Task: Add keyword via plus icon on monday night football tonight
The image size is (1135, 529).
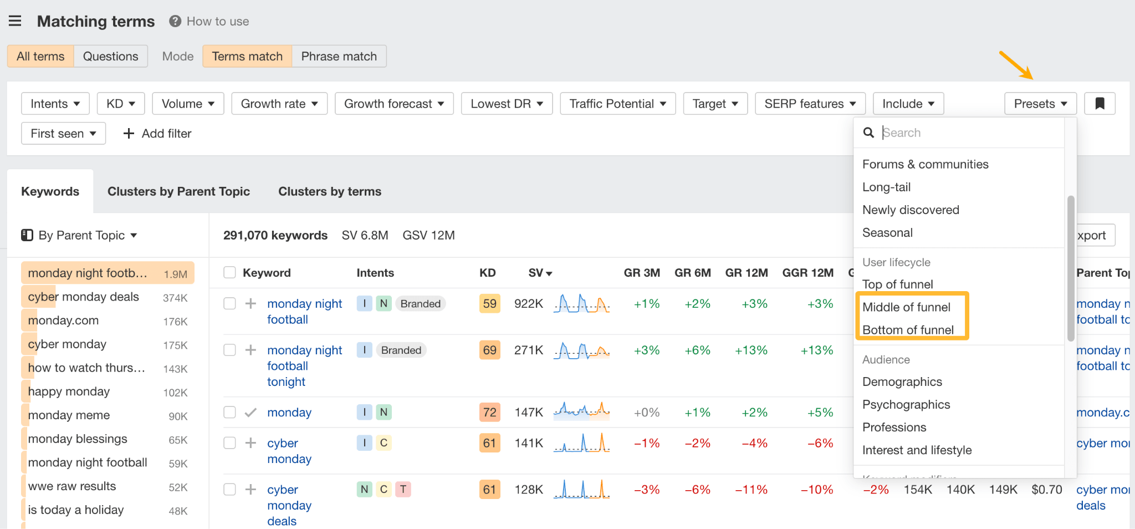Action: (x=250, y=350)
